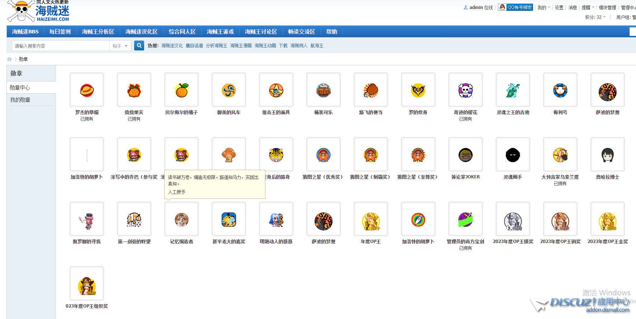Viewport: 636px width, 319px height.
Task: Click the 海贼迷 HAIZEIMI.COM site logo
Action: click(x=38, y=11)
